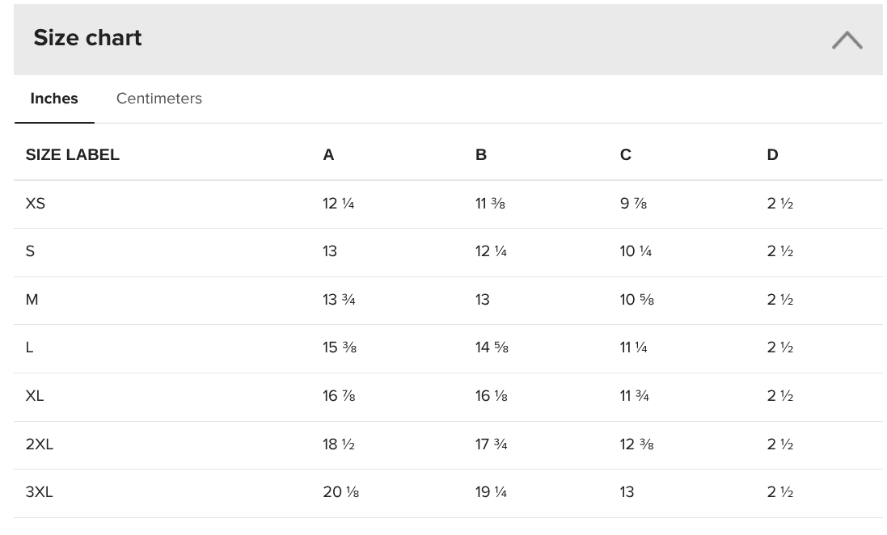This screenshot has width=887, height=535.
Task: Click the SIZE LABEL column header
Action: tap(73, 155)
